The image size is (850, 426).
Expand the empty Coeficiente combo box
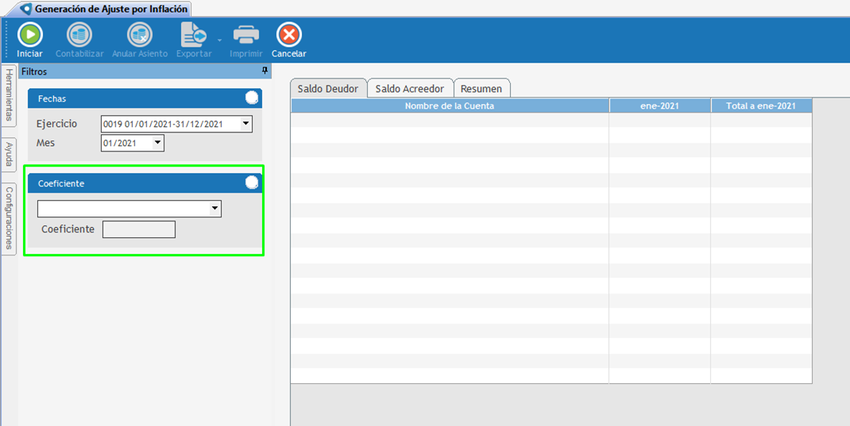[214, 209]
